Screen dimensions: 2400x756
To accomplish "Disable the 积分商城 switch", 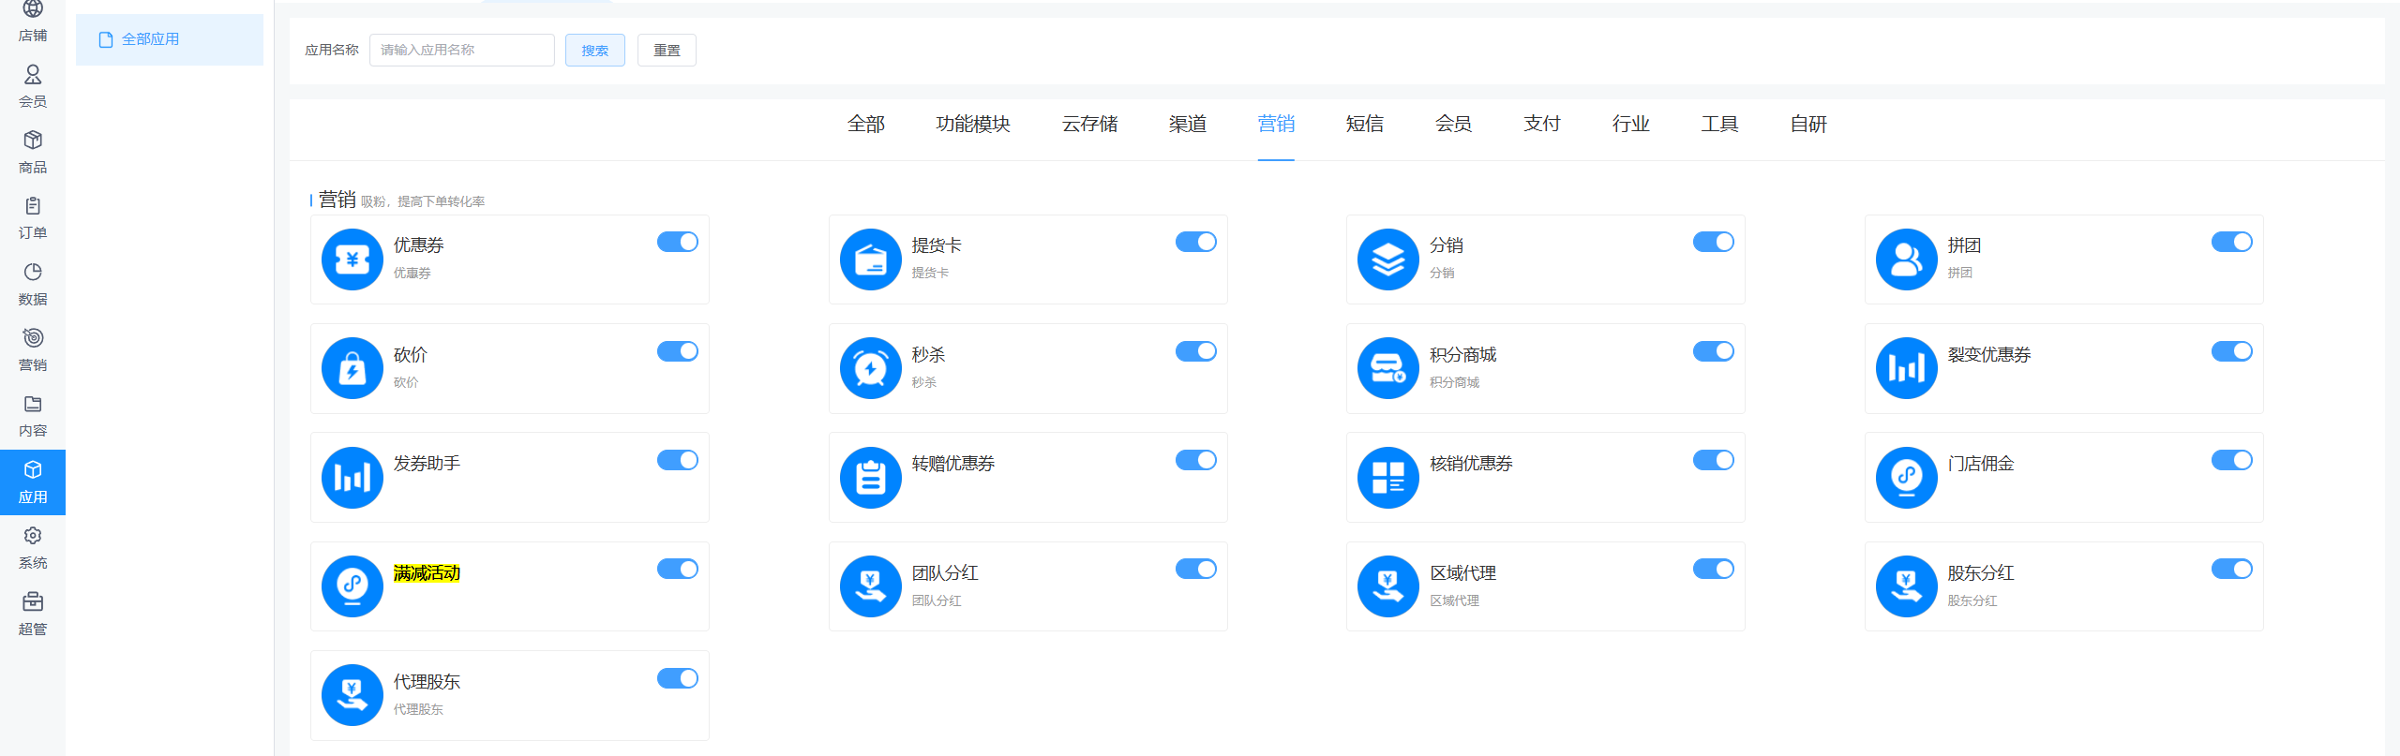I will click(x=1714, y=351).
